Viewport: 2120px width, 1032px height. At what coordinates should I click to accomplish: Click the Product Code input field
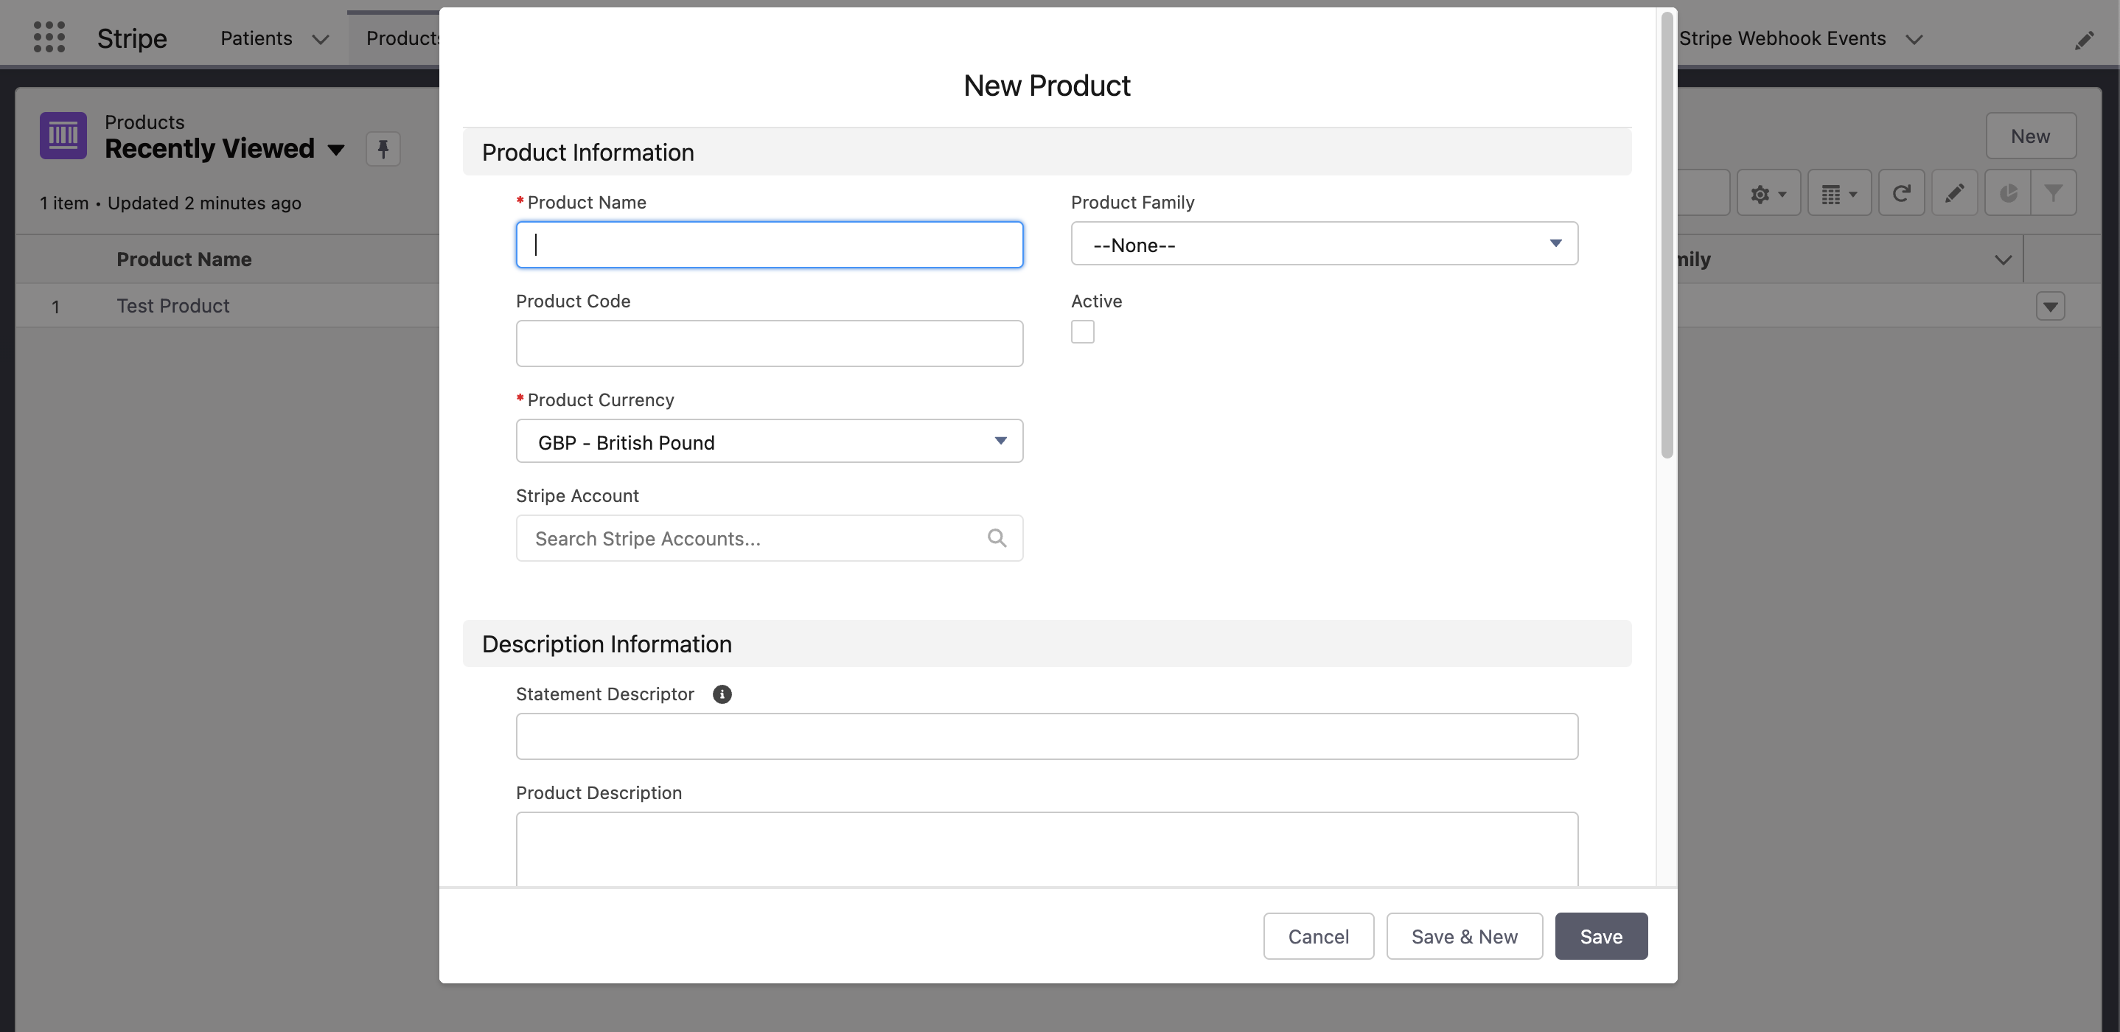(769, 344)
